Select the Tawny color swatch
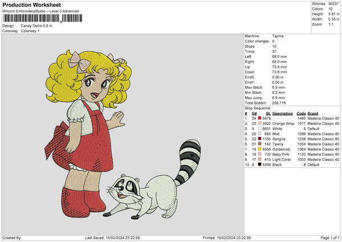342x242 pixels. pyautogui.click(x=259, y=144)
